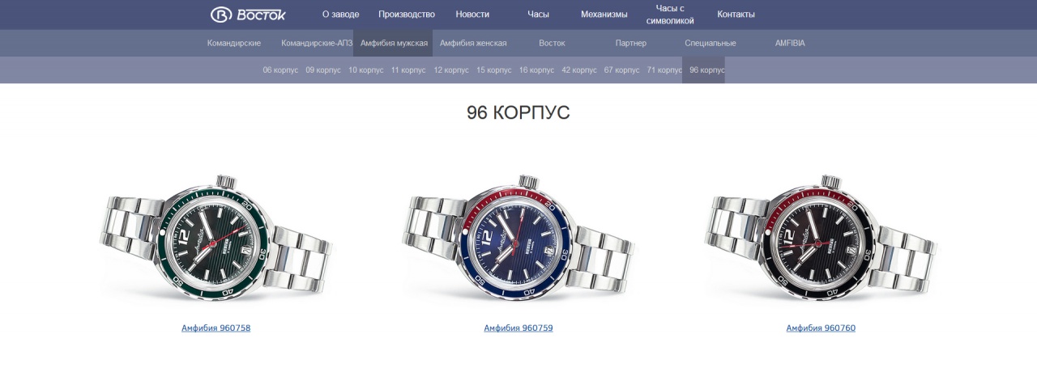Open the Часы menu
The image size is (1037, 389).
(x=538, y=15)
